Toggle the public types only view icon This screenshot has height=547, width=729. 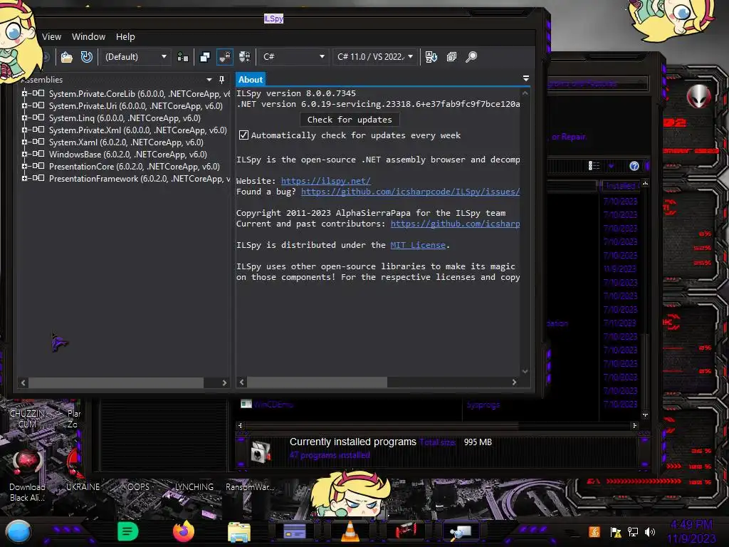pos(205,57)
